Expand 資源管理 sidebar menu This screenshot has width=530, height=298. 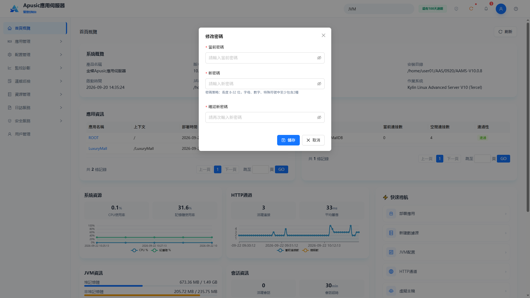(35, 94)
